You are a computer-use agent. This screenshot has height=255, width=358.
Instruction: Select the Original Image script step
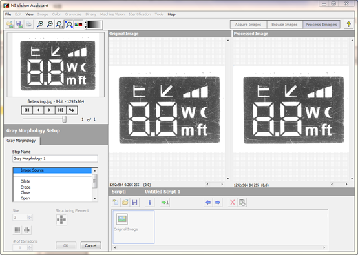[134, 227]
